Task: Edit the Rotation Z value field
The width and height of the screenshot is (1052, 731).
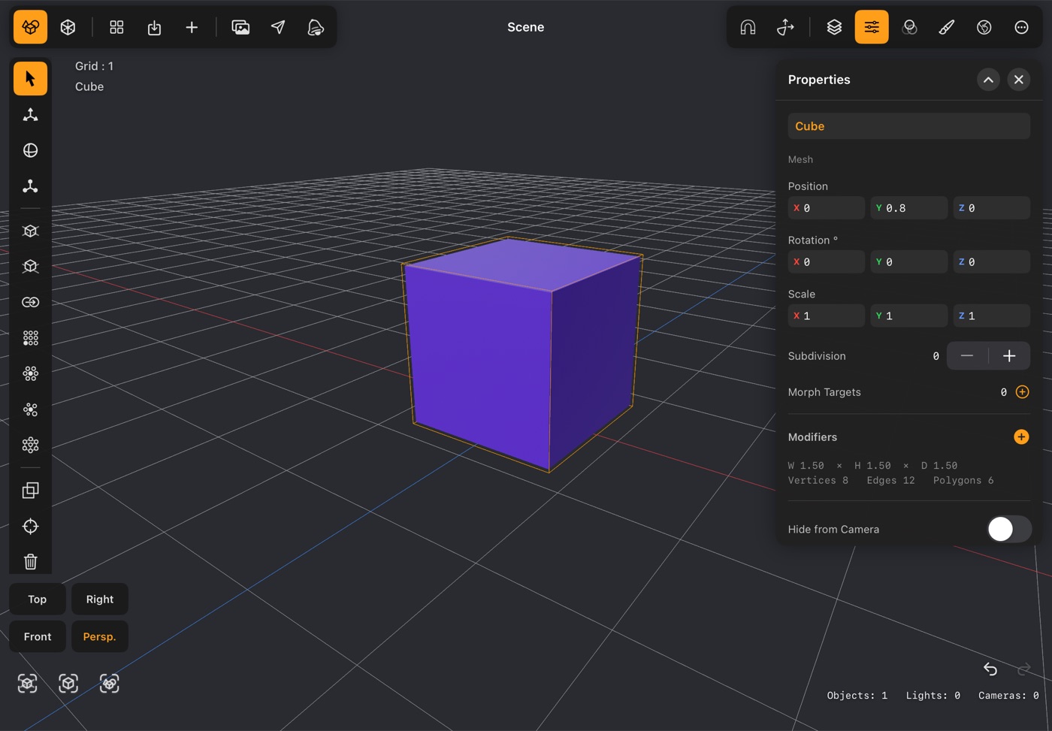Action: point(991,261)
